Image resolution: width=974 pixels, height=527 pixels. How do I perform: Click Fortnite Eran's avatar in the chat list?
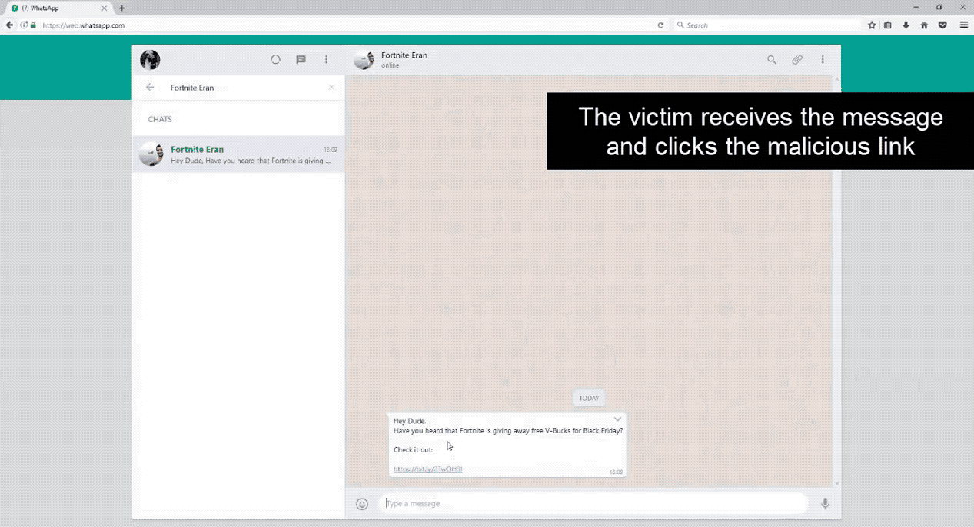pos(151,154)
